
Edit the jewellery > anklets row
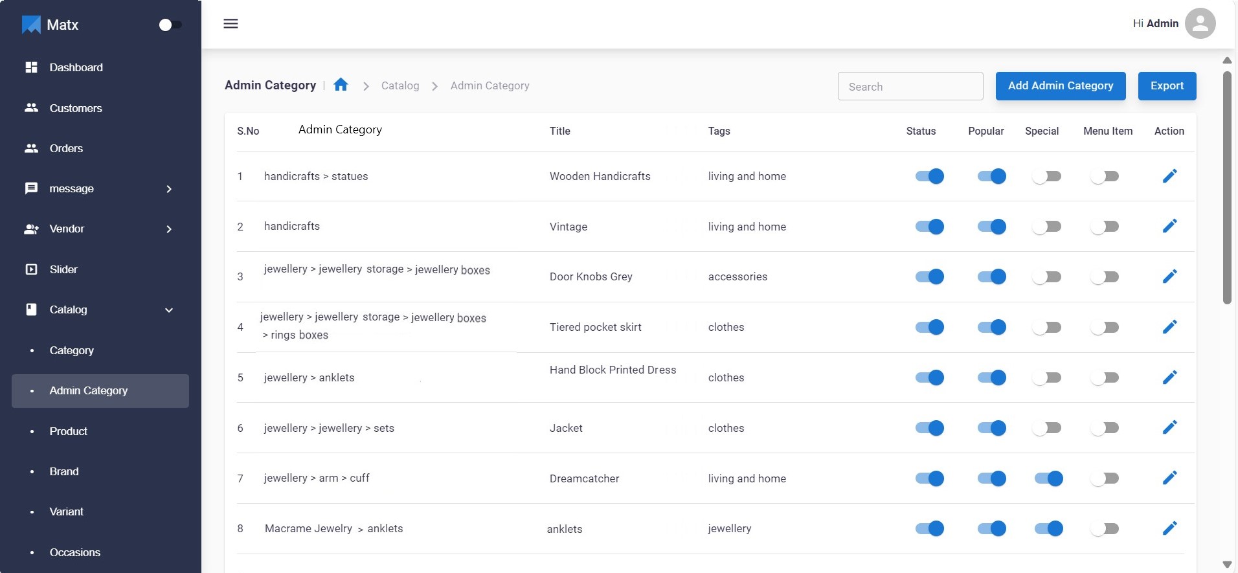1169,377
